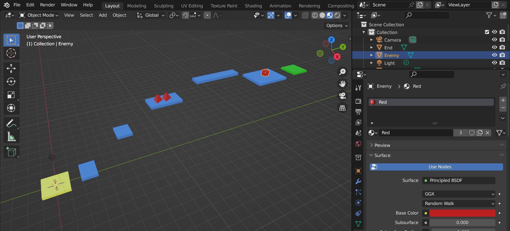Switch to solid viewport shading
The width and height of the screenshot is (510, 231).
tap(322, 15)
